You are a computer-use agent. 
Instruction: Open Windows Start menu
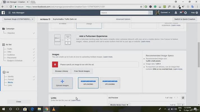[3, 109]
